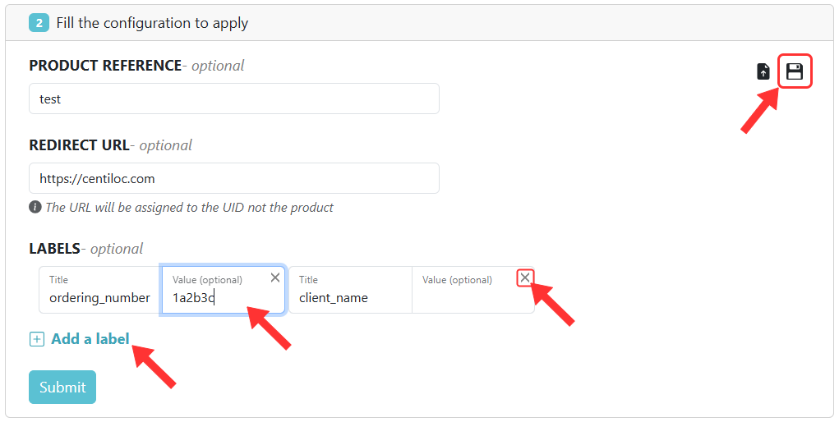Select the client_name Title field
839x422 pixels.
349,297
